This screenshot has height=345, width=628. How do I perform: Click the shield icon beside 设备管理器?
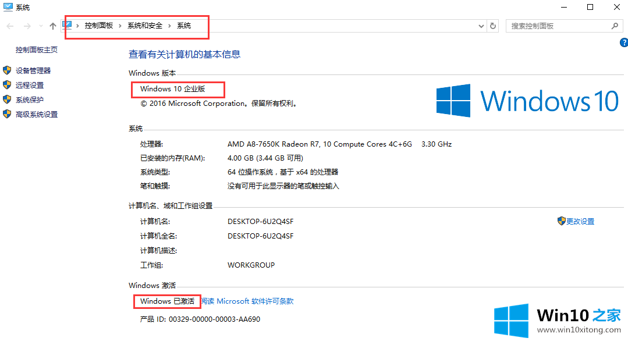7,70
